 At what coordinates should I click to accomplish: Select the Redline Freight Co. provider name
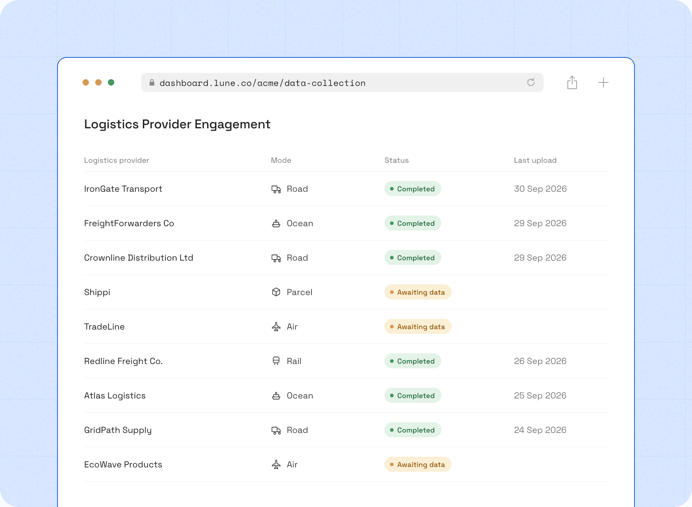click(123, 361)
